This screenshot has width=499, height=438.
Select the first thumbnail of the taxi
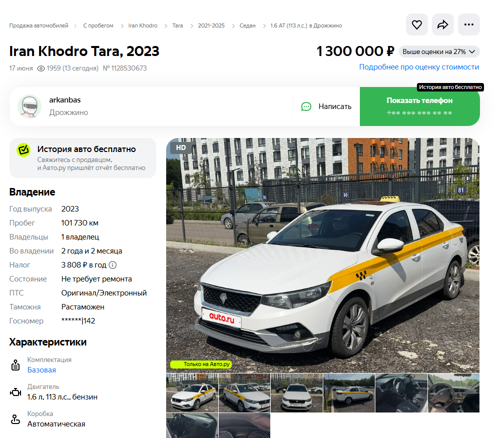[x=192, y=393]
